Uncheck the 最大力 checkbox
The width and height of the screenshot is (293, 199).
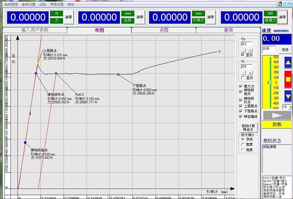pyautogui.click(x=241, y=86)
